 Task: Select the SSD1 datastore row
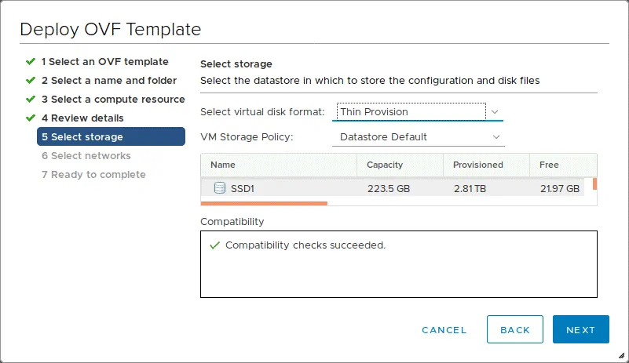pos(393,188)
